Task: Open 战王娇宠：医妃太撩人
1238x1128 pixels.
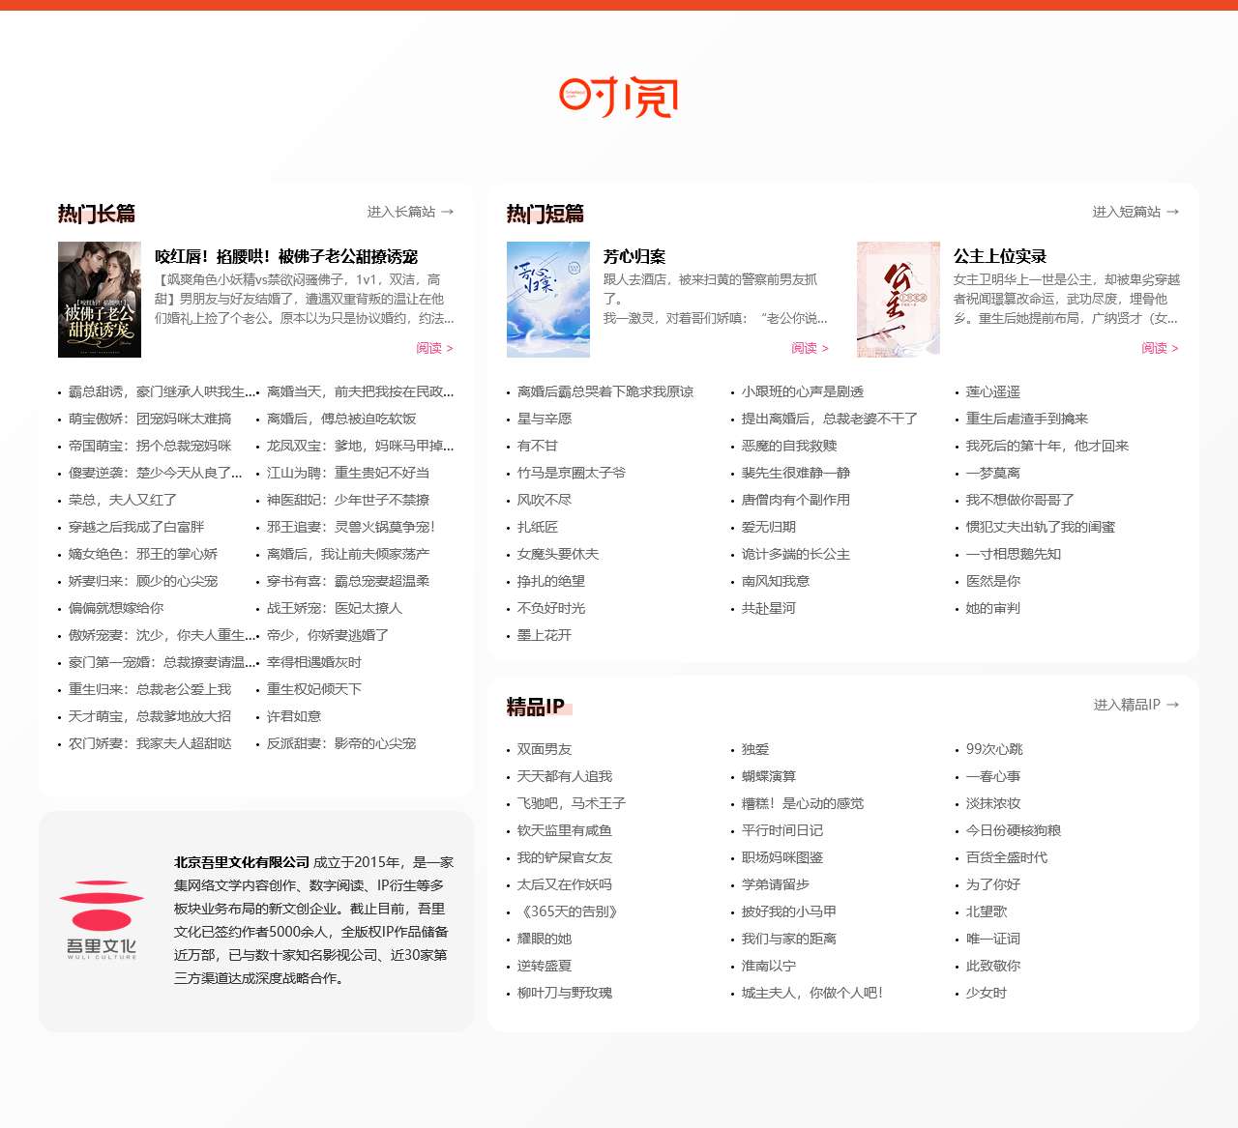Action: pyautogui.click(x=335, y=608)
